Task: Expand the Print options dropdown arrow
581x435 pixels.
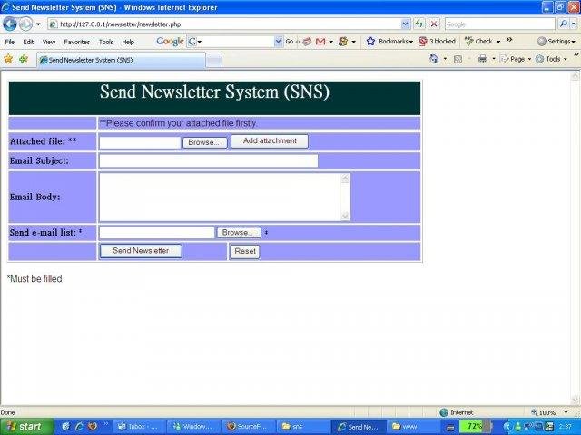Action: click(x=494, y=59)
